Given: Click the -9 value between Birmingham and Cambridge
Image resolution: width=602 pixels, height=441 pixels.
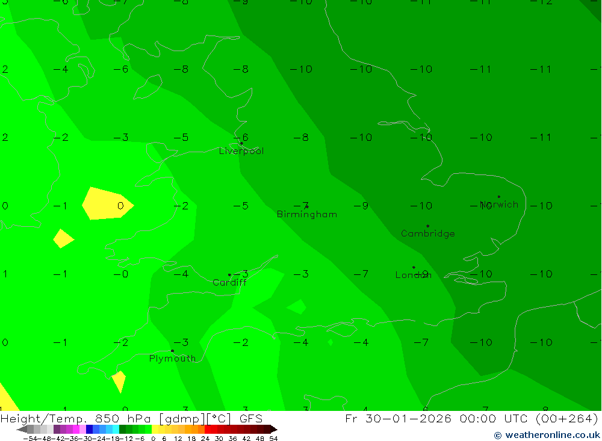Looking at the screenshot, I should (x=361, y=206).
